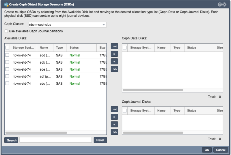Select the sdc disk name cell
This screenshot has height=155, width=231.
point(45,84)
